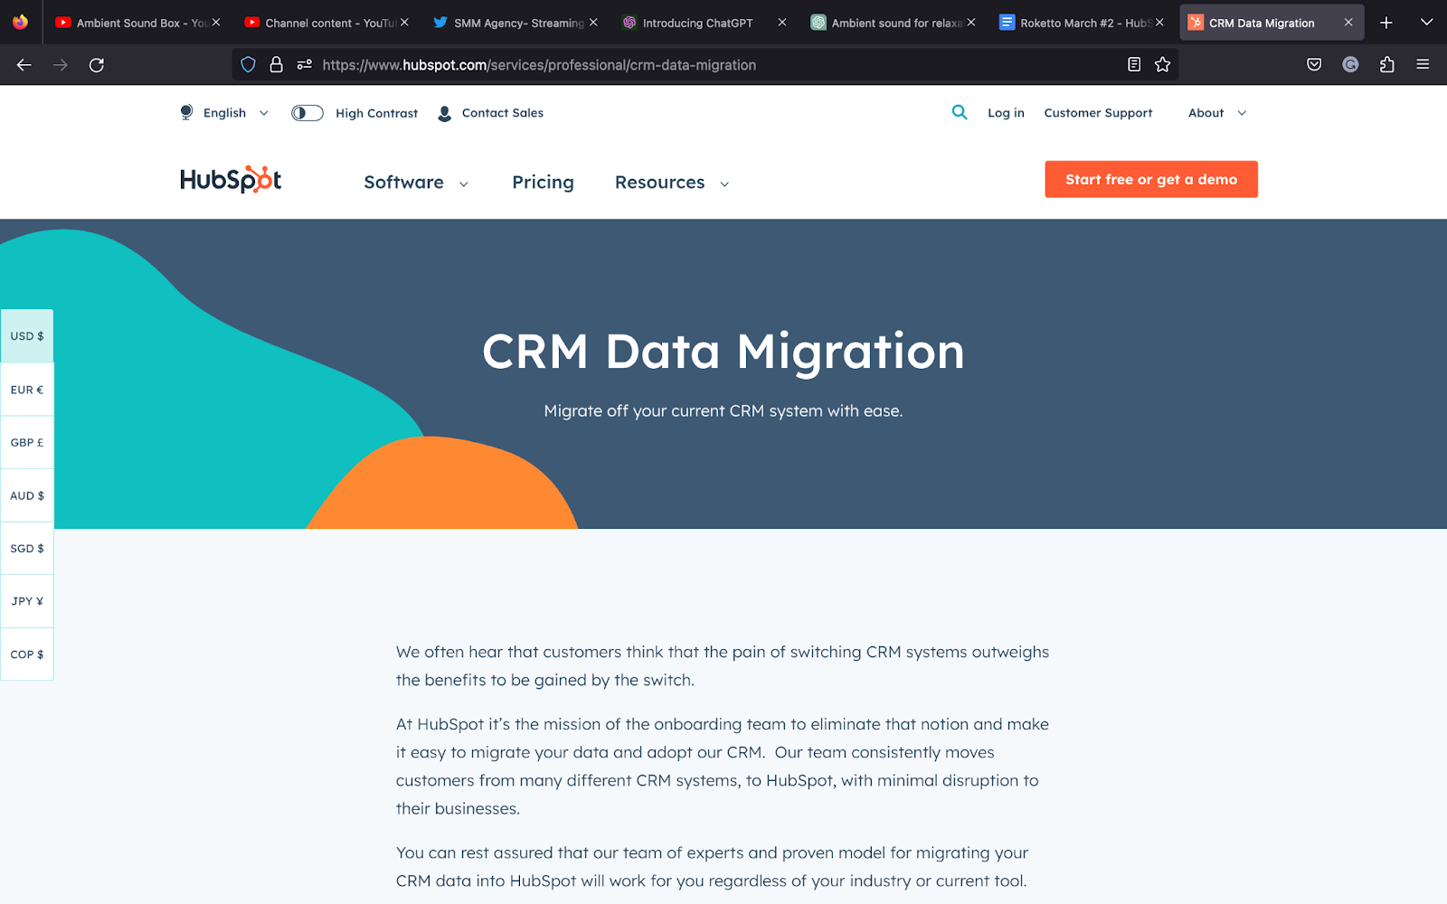This screenshot has width=1447, height=904.
Task: Open the Log in link
Action: point(1006,113)
